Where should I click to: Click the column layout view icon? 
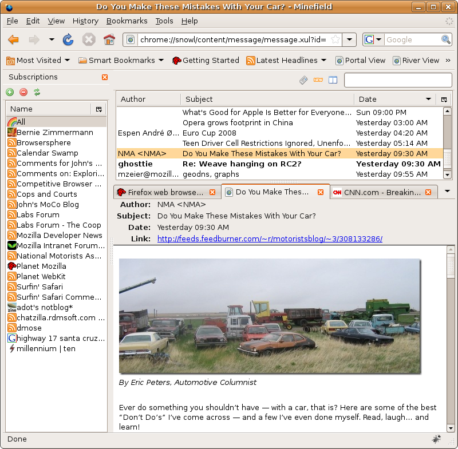(x=333, y=80)
